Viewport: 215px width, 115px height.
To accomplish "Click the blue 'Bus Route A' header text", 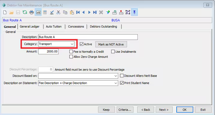I will tap(12, 20).
